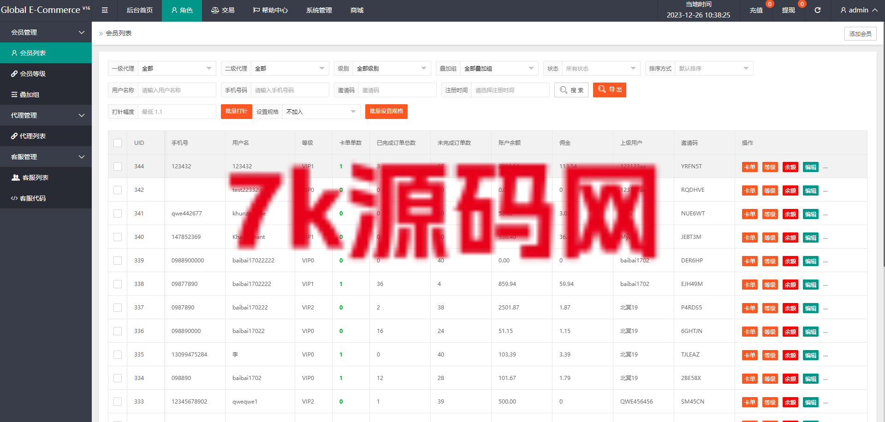Click the 批量打针 button
This screenshot has width=885, height=422.
point(237,111)
